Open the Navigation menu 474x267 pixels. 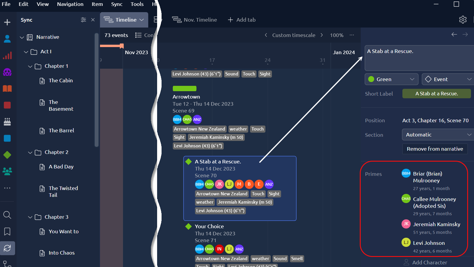(70, 4)
